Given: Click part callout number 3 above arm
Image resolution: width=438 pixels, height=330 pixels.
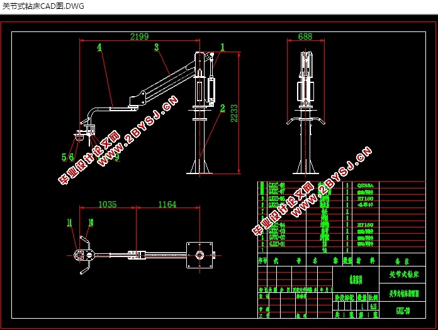Looking at the screenshot, I should pyautogui.click(x=156, y=47).
